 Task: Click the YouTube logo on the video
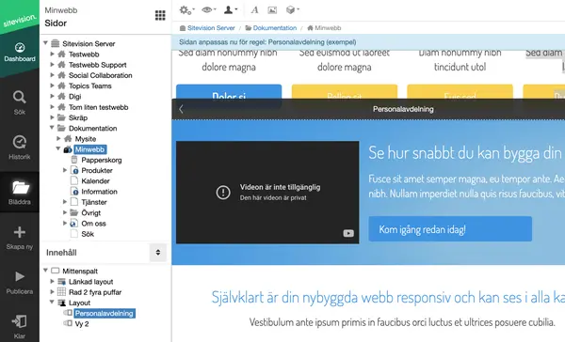[348, 233]
